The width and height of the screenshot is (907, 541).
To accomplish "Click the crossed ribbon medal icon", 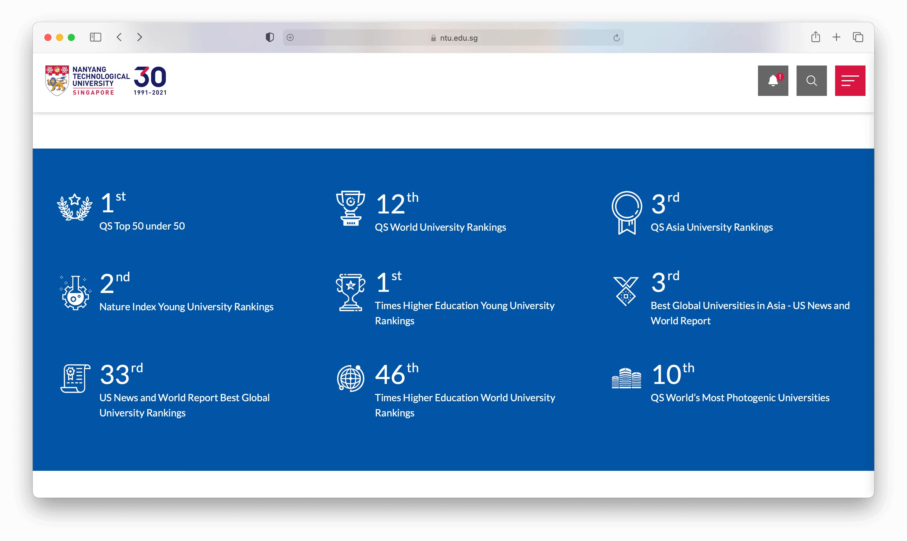I will tap(626, 291).
